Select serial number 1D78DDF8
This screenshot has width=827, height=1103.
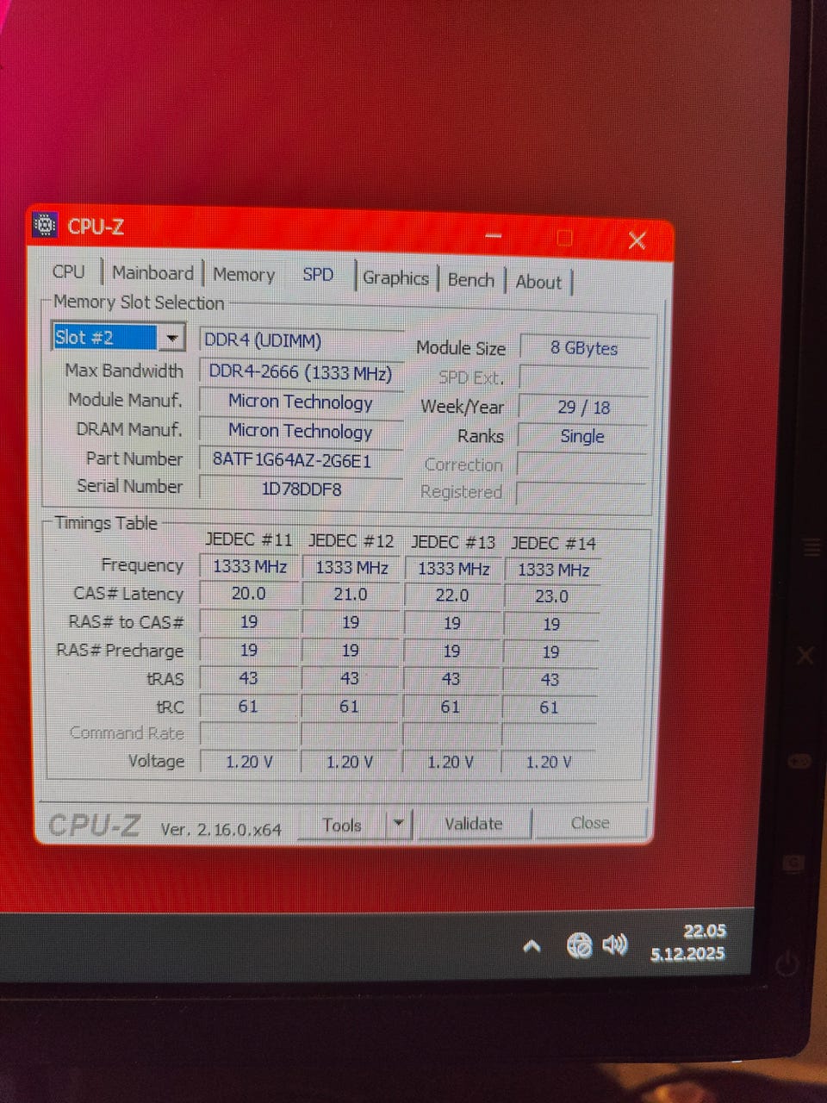[x=302, y=489]
